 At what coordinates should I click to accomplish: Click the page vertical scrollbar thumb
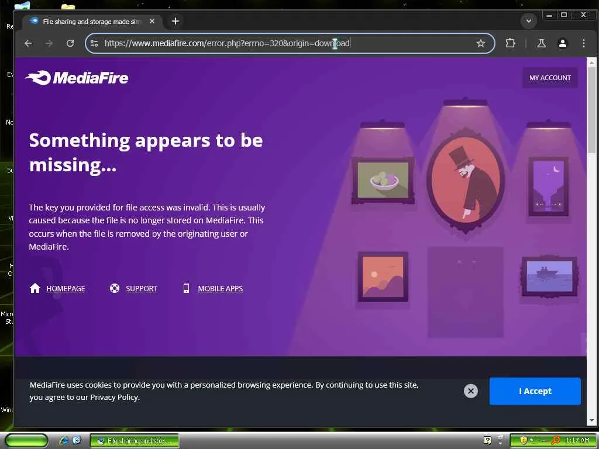(x=591, y=110)
